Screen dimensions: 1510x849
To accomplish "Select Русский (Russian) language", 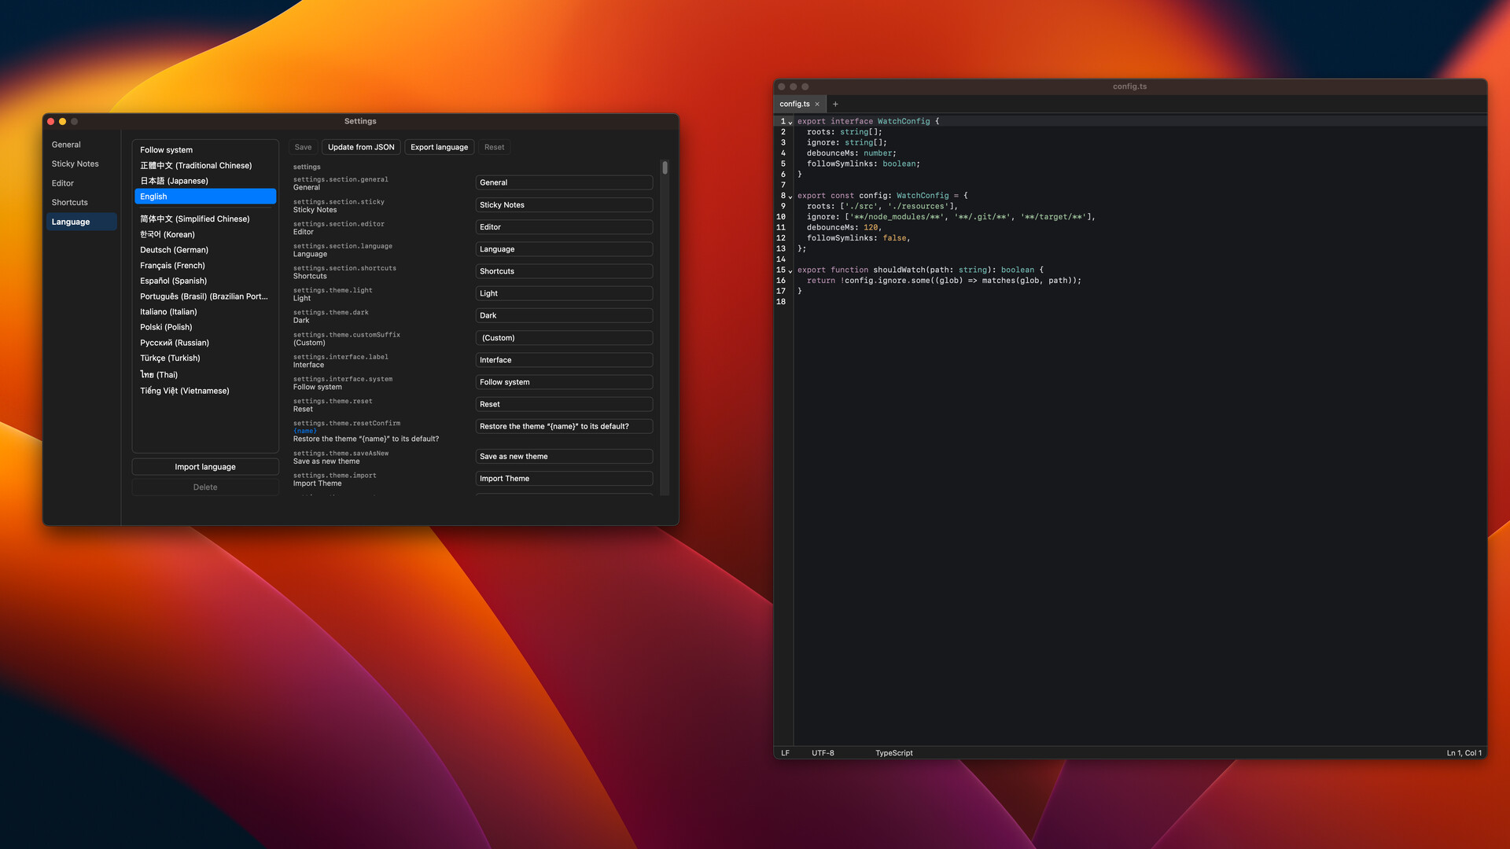I will 205,343.
